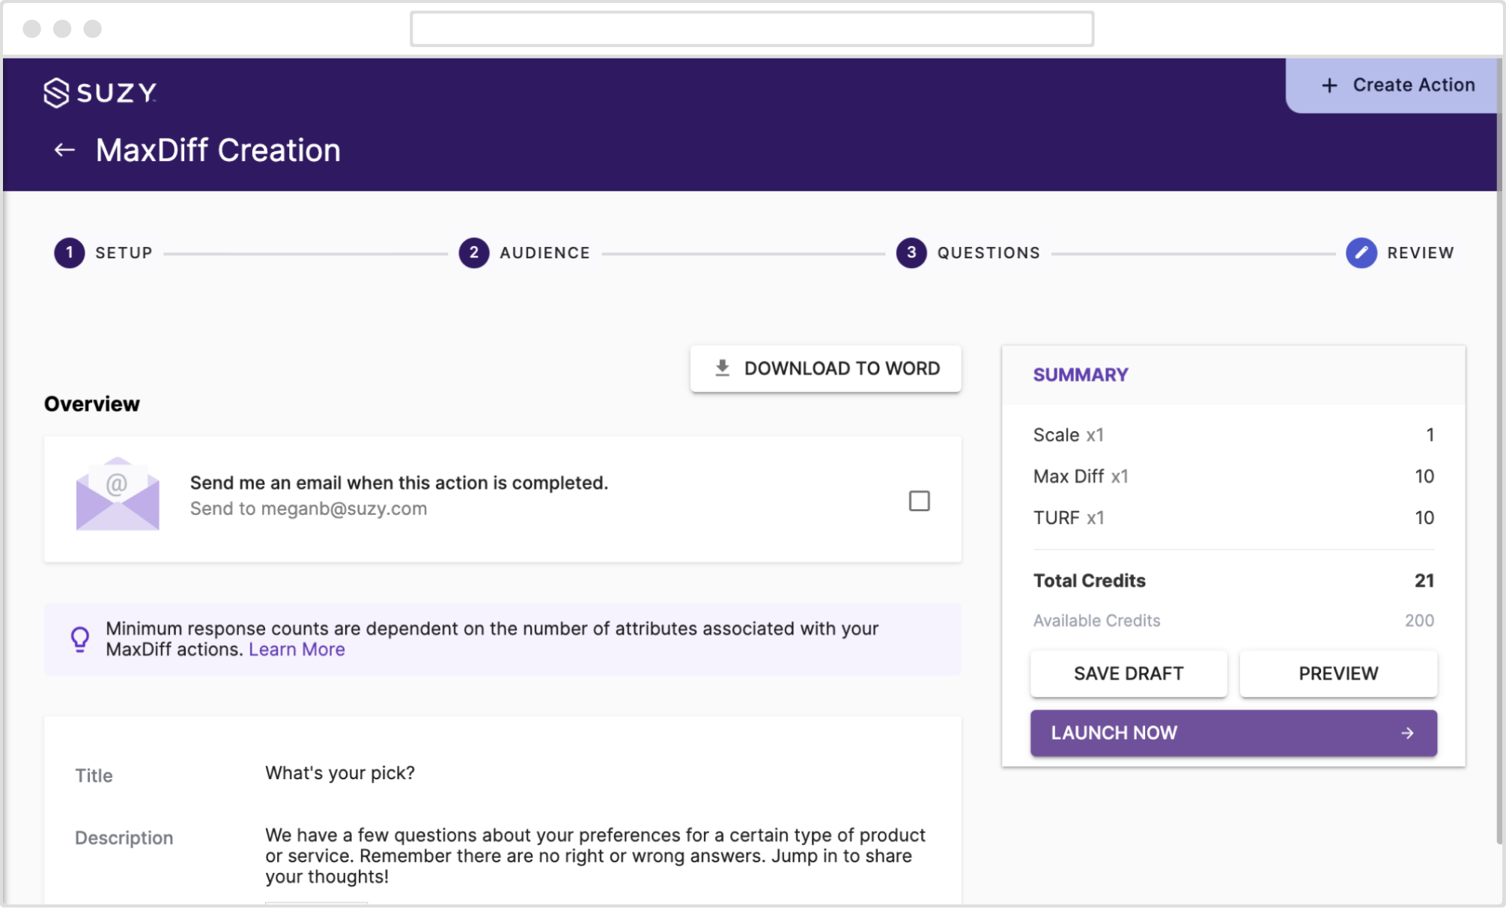1506x908 pixels.
Task: Enable email notification checkbox
Action: [919, 501]
